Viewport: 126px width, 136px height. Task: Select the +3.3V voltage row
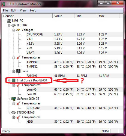[x=74, y=44]
